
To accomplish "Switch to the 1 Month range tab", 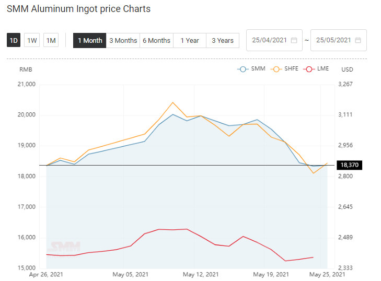I will click(90, 41).
